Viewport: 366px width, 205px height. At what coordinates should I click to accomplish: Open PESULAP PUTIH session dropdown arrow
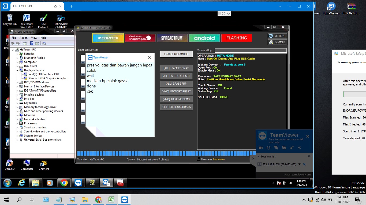click(x=300, y=164)
